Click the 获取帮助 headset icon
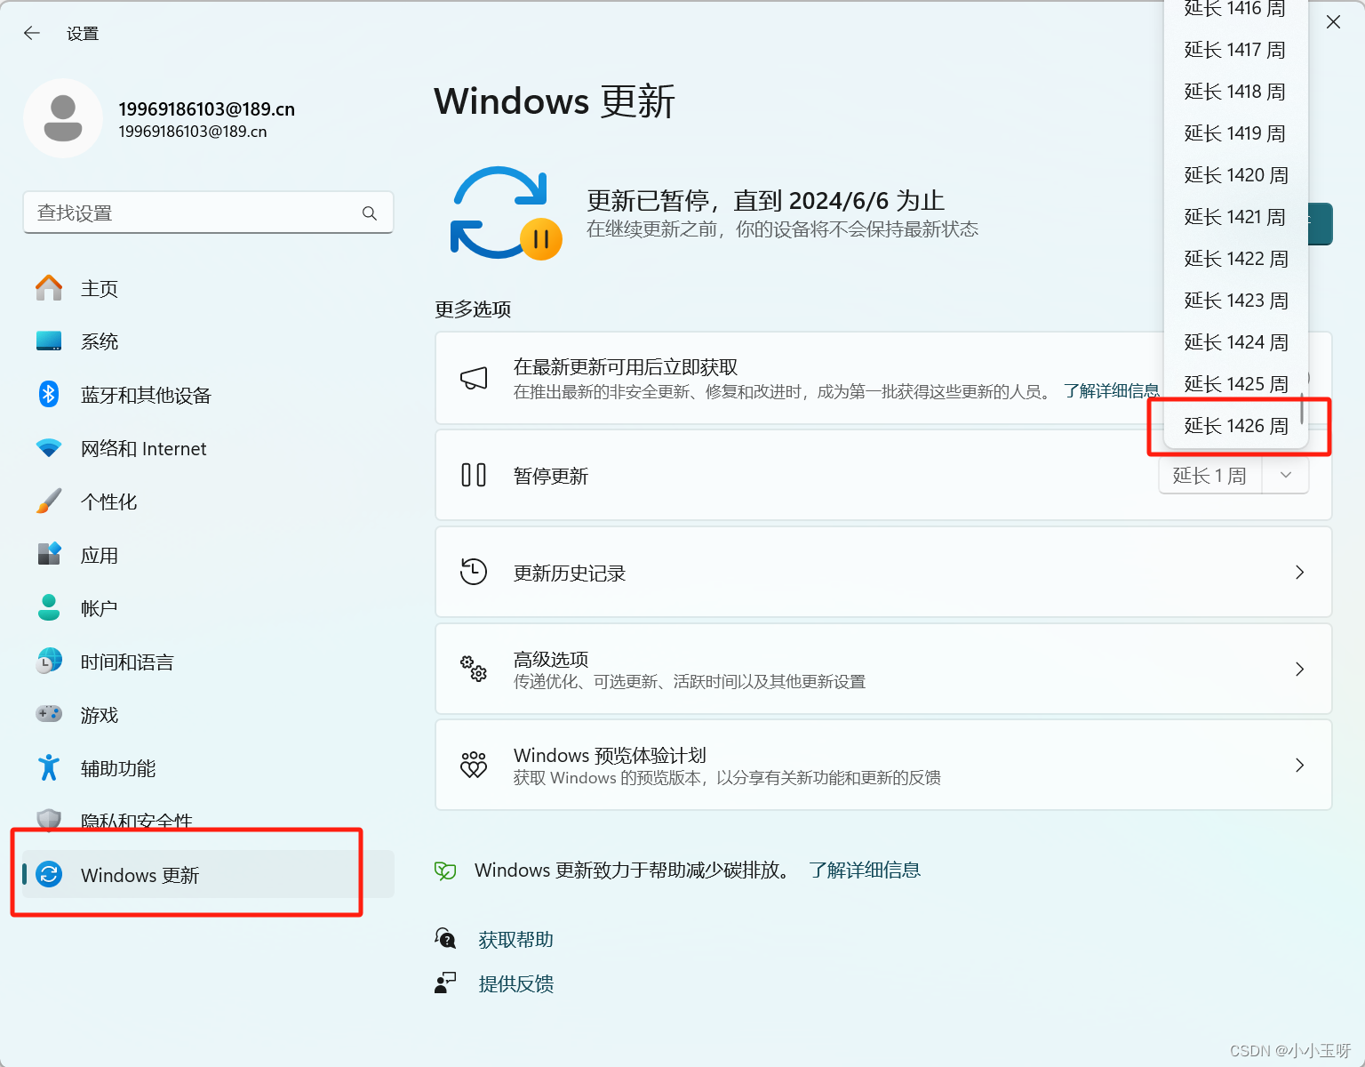Image resolution: width=1365 pixels, height=1067 pixels. click(x=445, y=938)
